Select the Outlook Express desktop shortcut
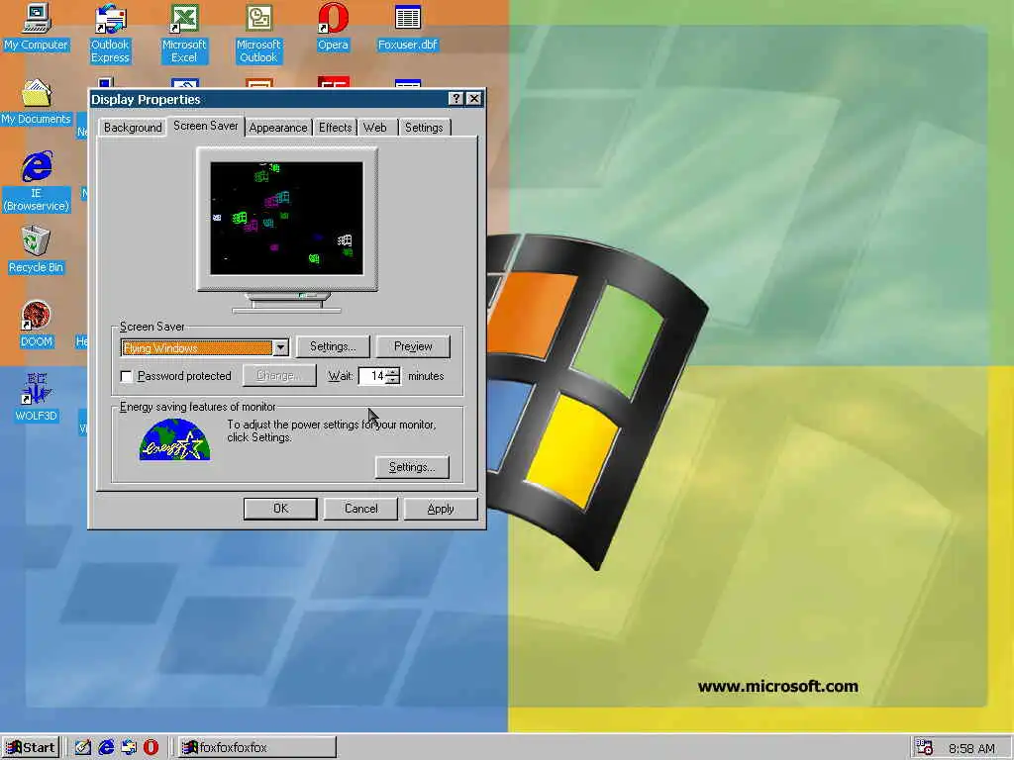 coord(110,34)
